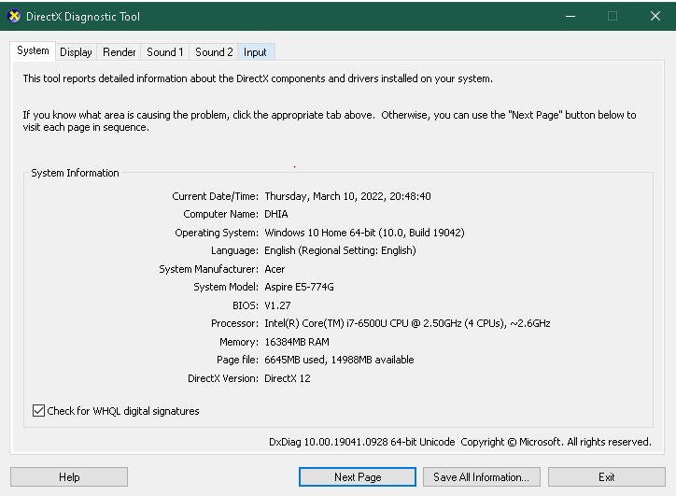676x496 pixels.
Task: Select the System tab
Action: tap(34, 51)
